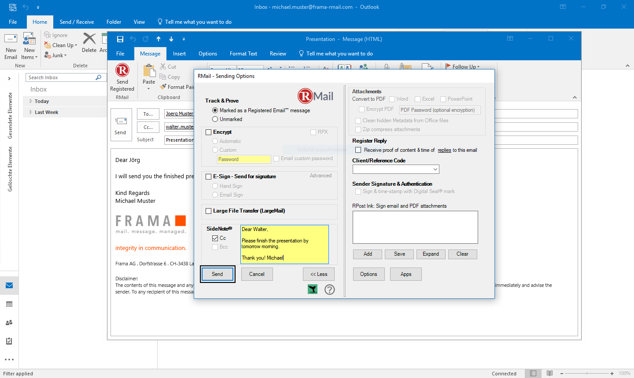Click in the SideNote yellow text box
This screenshot has width=634, height=378.
pyautogui.click(x=284, y=244)
